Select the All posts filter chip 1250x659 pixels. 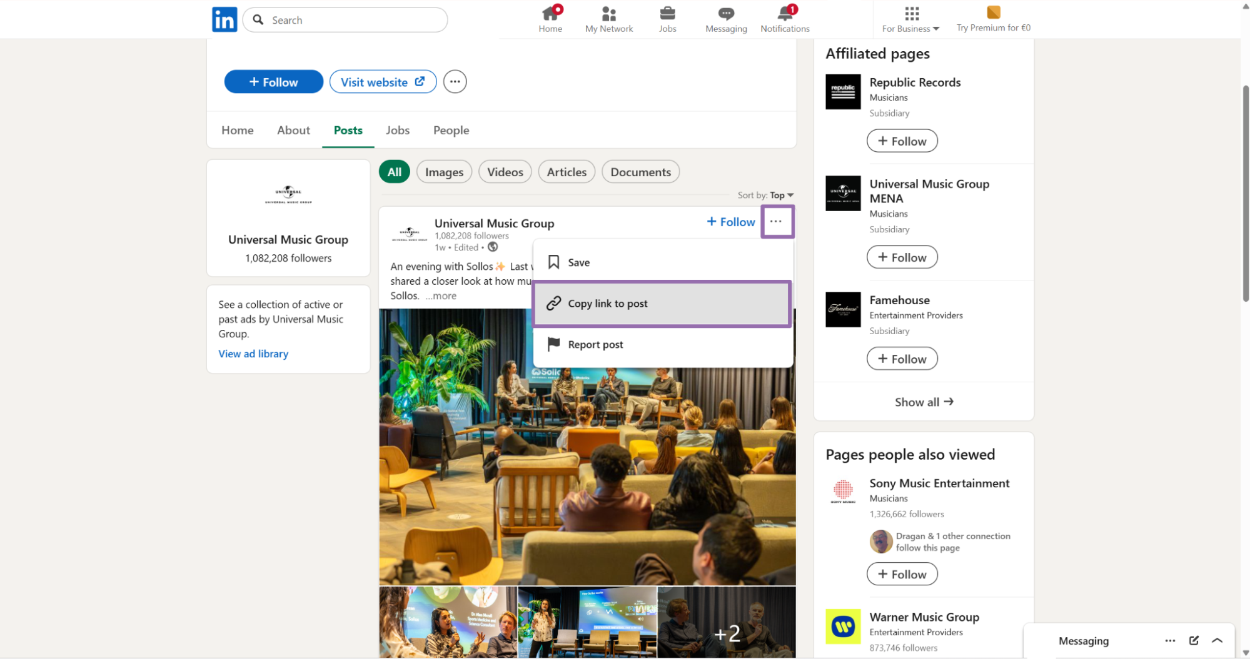pos(394,172)
